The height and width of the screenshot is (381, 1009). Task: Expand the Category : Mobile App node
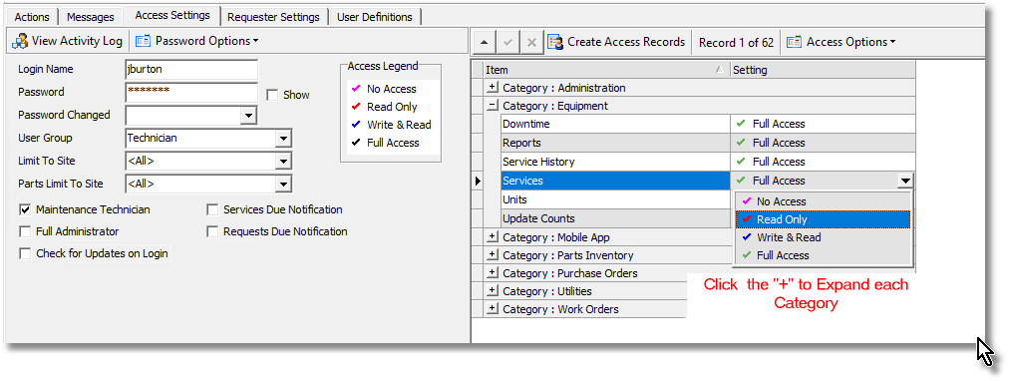click(493, 236)
